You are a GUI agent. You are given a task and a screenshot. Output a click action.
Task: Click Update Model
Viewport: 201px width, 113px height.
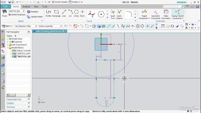click(x=35, y=17)
